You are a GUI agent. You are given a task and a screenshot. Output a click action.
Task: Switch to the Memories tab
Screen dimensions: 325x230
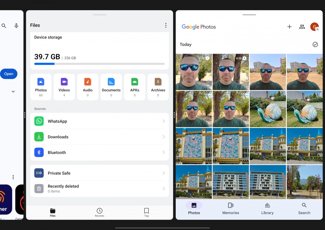(231, 209)
